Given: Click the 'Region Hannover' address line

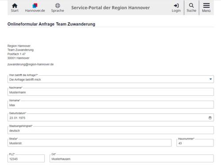Looking at the screenshot, I should (19, 46).
